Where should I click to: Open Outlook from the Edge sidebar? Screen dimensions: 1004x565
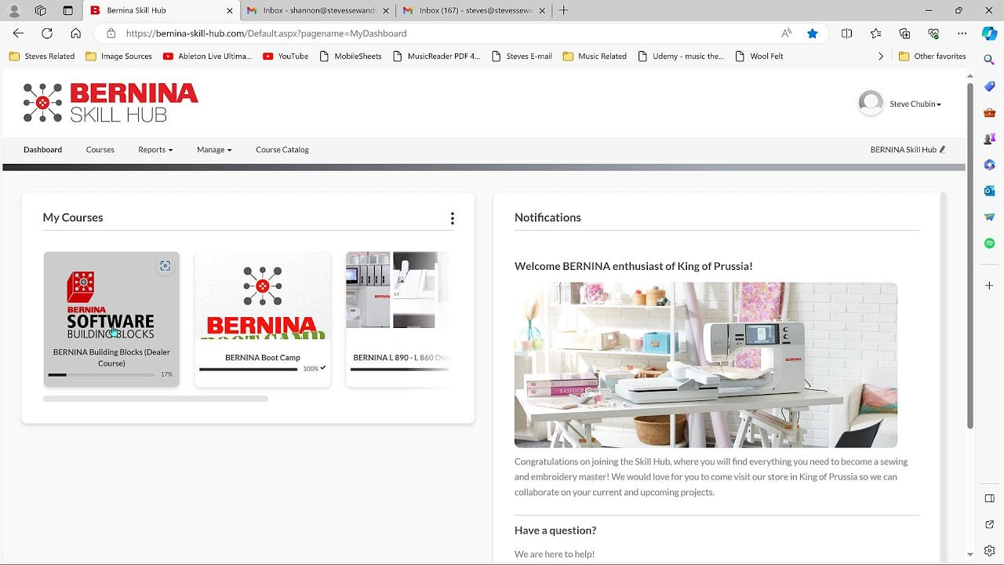[x=989, y=190]
